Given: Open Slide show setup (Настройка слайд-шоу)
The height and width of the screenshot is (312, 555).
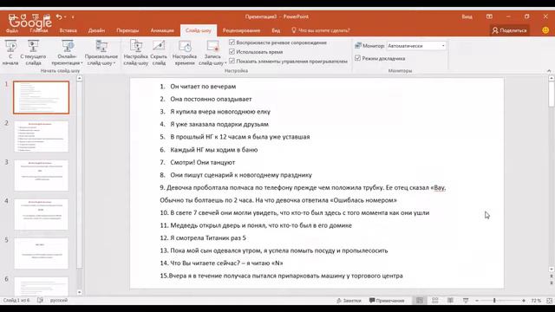Looking at the screenshot, I should click(136, 52).
